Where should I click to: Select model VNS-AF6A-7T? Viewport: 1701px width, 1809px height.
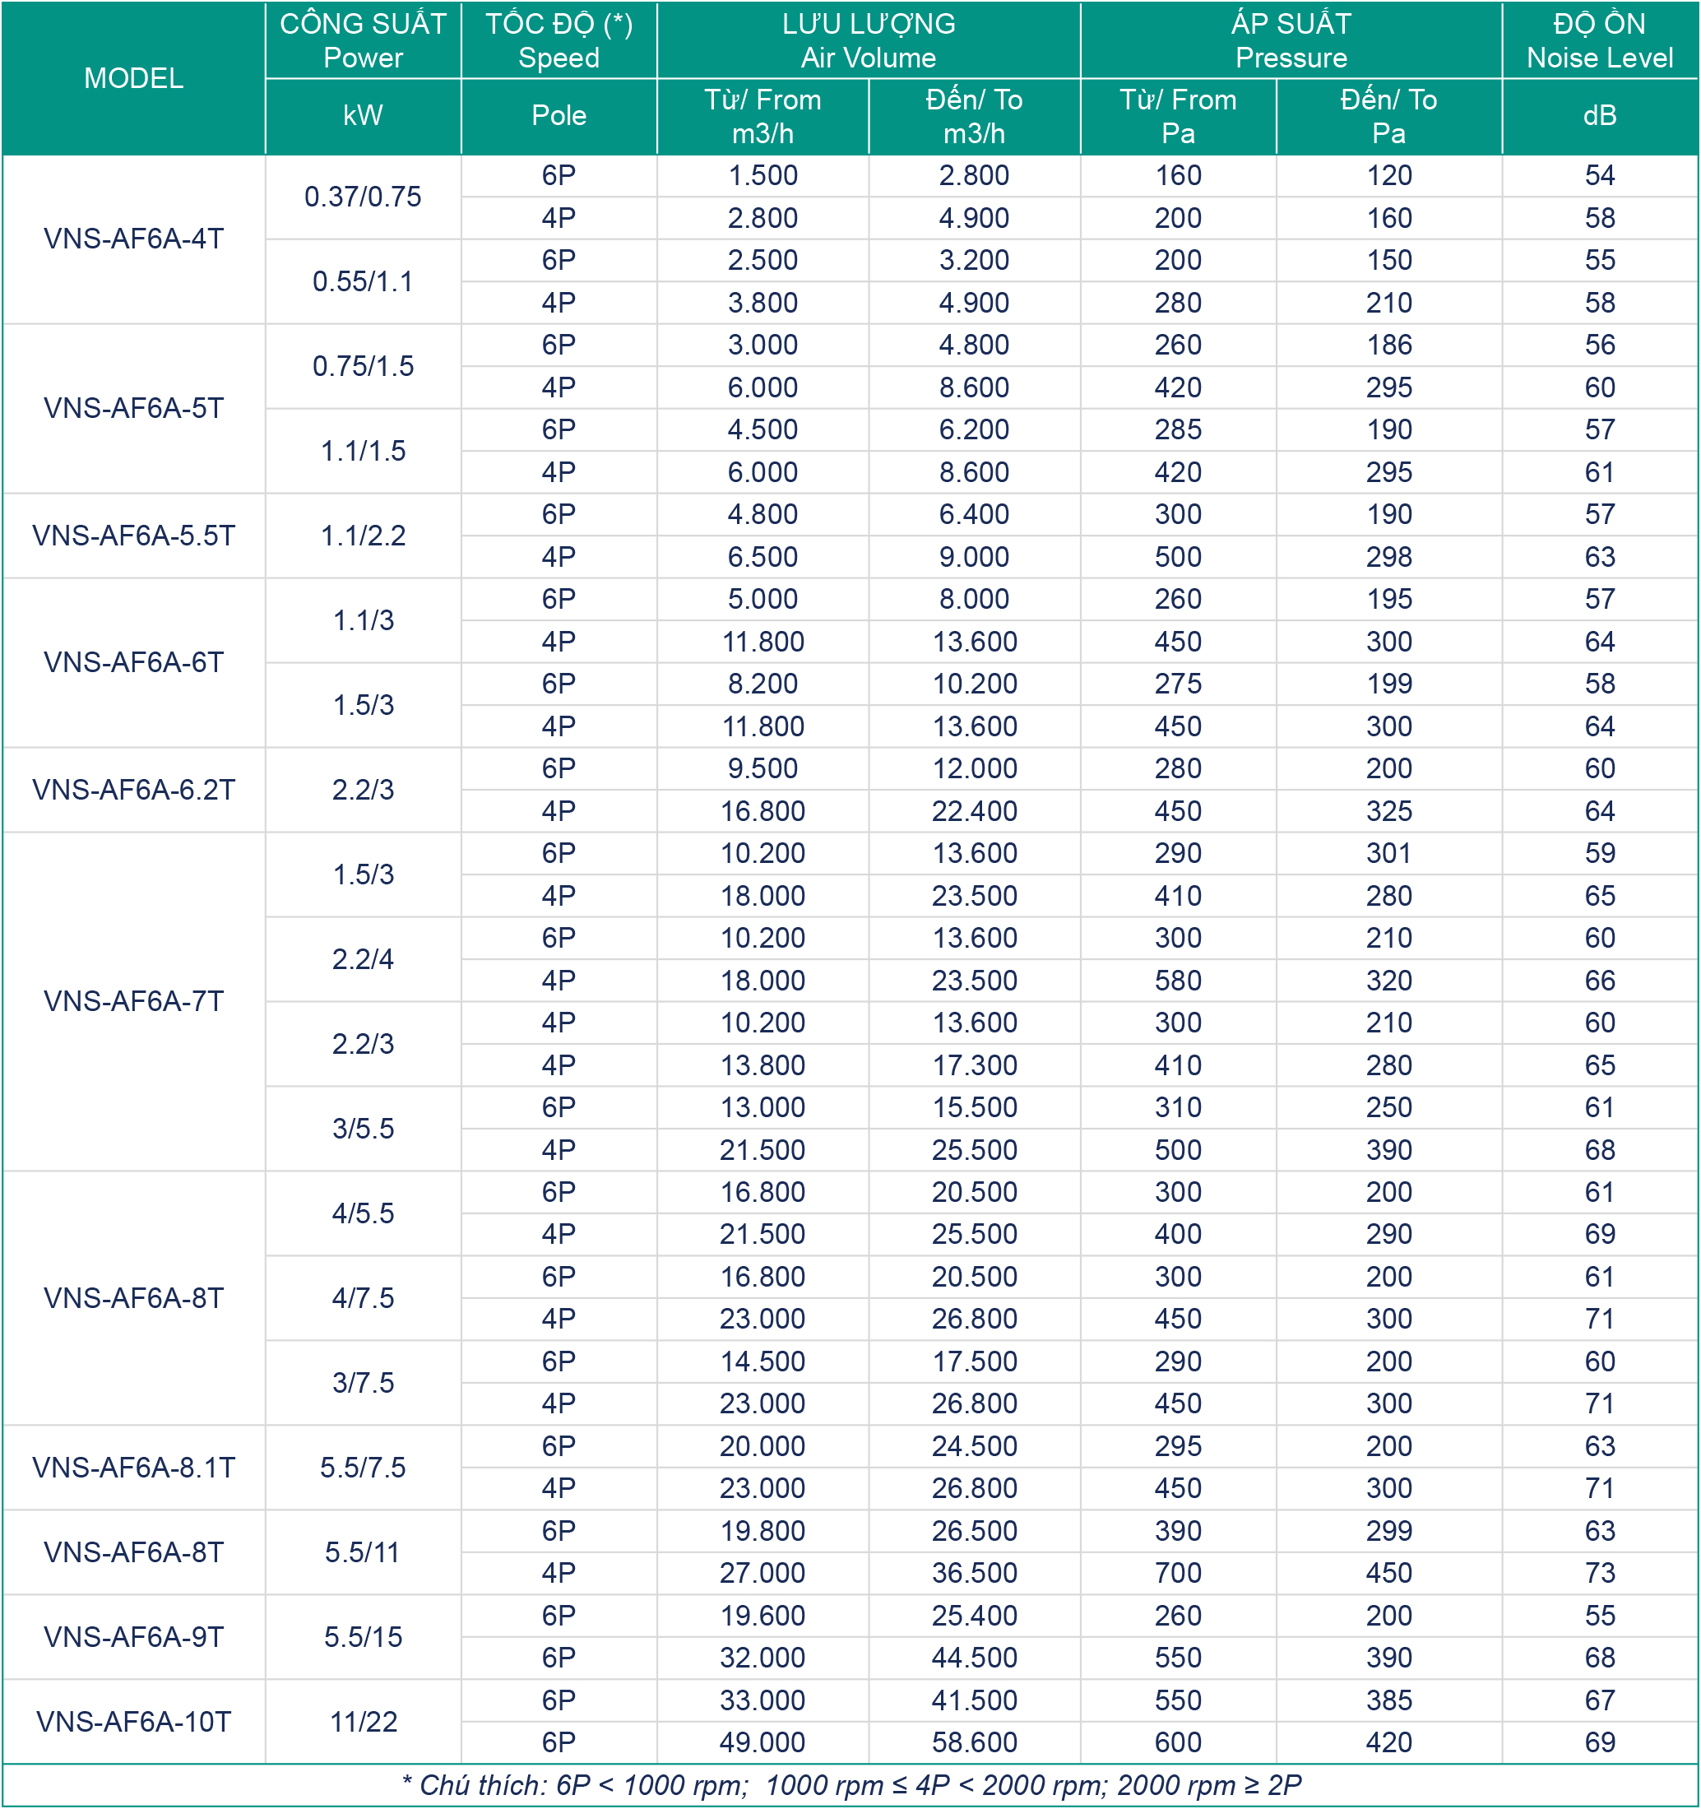pos(134,1002)
